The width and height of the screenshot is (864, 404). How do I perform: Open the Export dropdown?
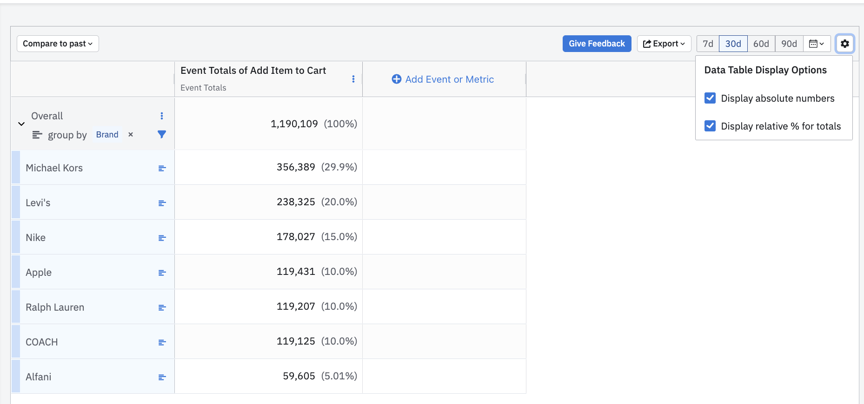click(x=664, y=44)
